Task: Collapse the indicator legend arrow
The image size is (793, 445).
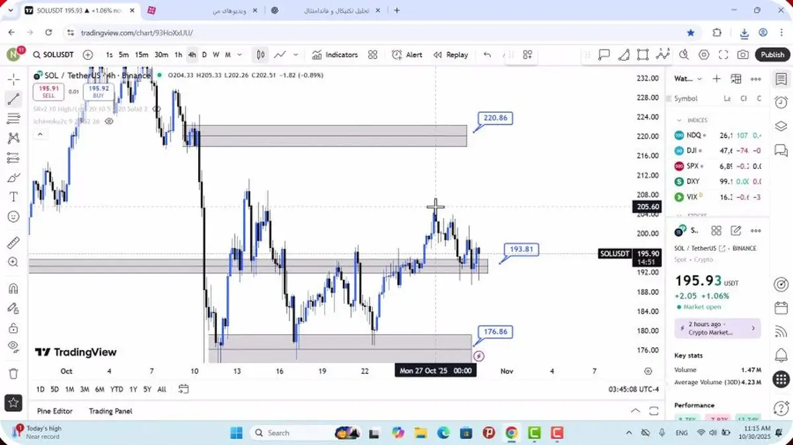Action: (x=40, y=135)
